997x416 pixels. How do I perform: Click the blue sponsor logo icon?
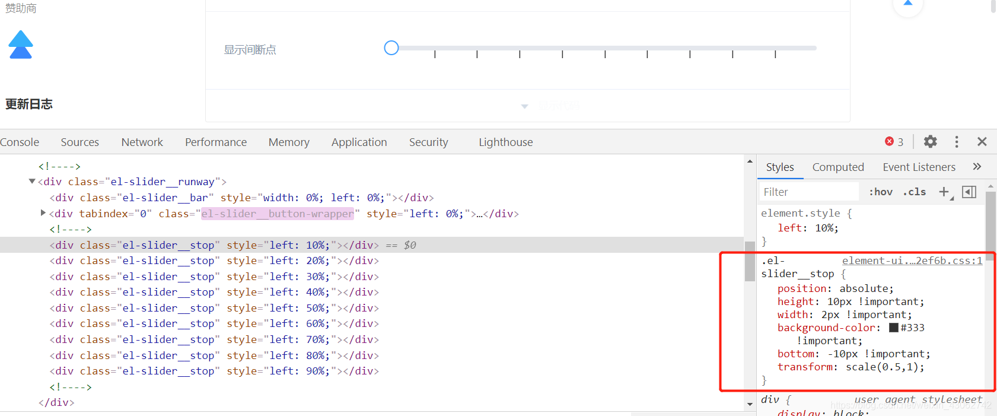(x=21, y=45)
